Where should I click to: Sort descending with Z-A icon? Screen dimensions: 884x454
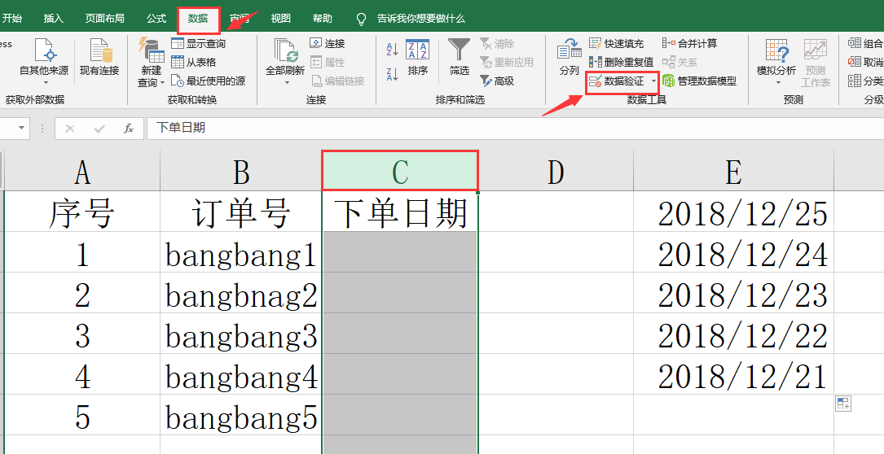pyautogui.click(x=393, y=73)
